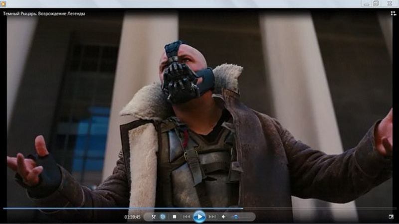This screenshot has width=399, height=224.
Task: Mute the speaker volume icon
Action: pos(223,217)
